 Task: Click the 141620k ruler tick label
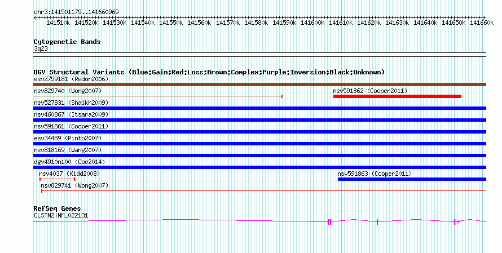[369, 23]
